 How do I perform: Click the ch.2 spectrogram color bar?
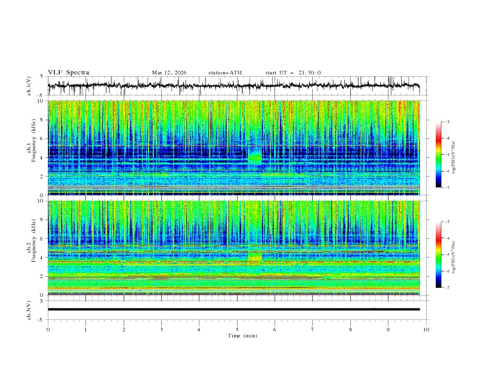pyautogui.click(x=438, y=255)
